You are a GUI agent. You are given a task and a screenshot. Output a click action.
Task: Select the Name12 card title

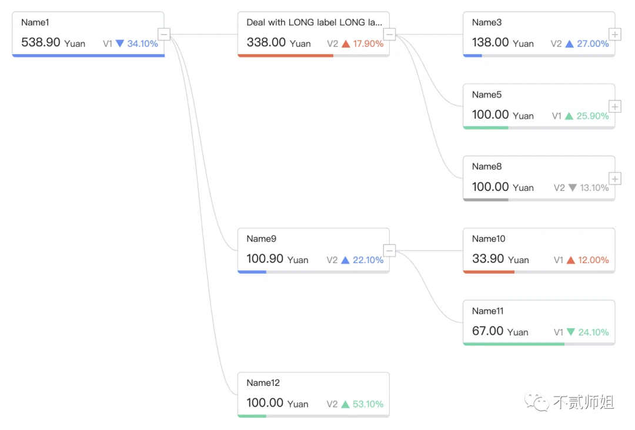263,382
